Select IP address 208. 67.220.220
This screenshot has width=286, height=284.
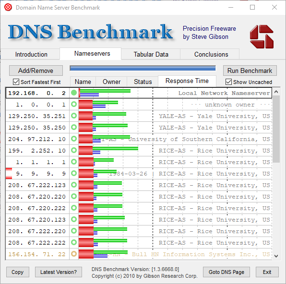point(37,197)
